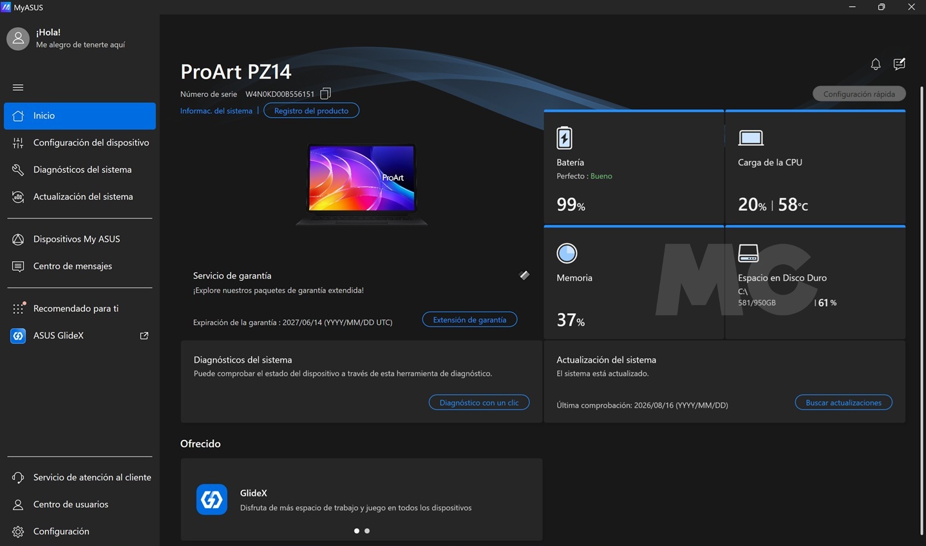This screenshot has width=926, height=546.
Task: Collapse sidebar with the hamburger menu icon
Action: (18, 87)
